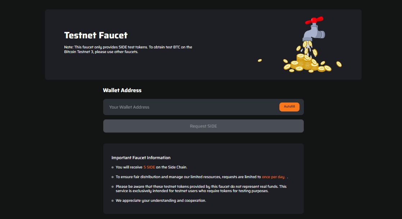Click the orange "5 SIDE" text
Image resolution: width=402 pixels, height=219 pixels.
tap(149, 167)
